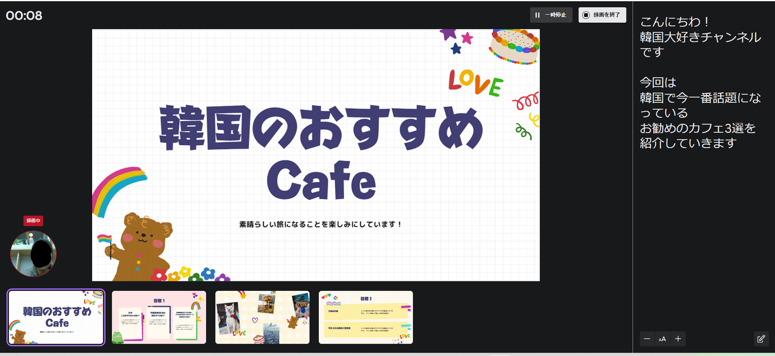
Task: Click the 00:08 recording timer
Action: [23, 16]
